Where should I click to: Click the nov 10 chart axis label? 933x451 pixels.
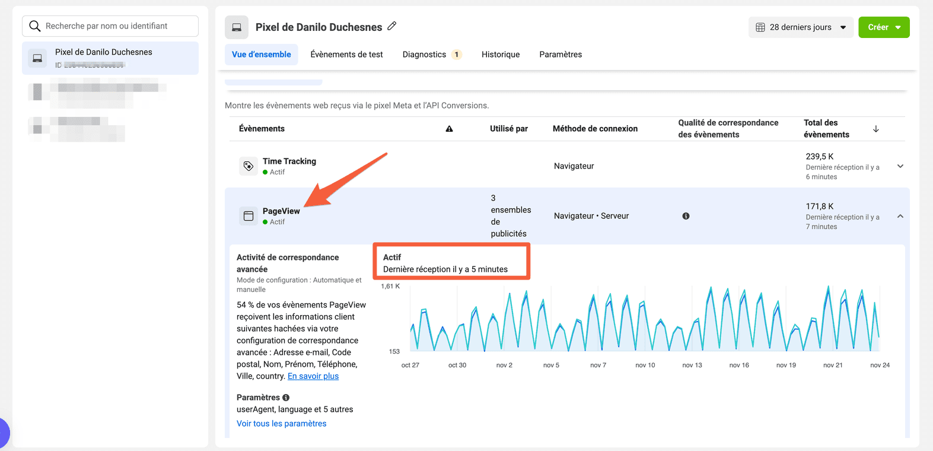pos(645,366)
